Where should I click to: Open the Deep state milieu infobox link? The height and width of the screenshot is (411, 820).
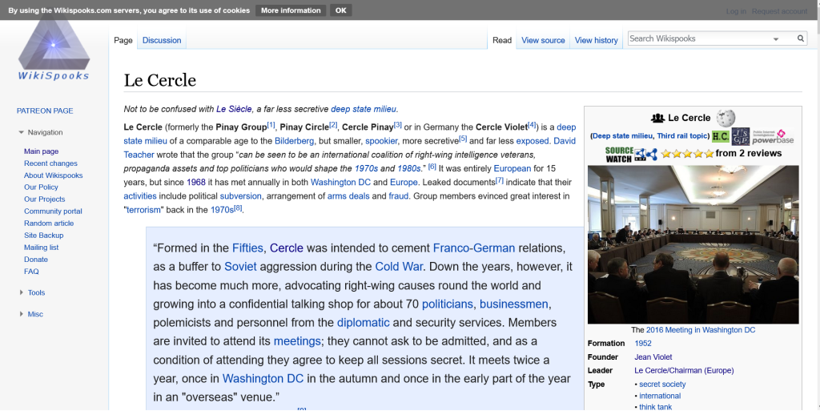pyautogui.click(x=622, y=136)
